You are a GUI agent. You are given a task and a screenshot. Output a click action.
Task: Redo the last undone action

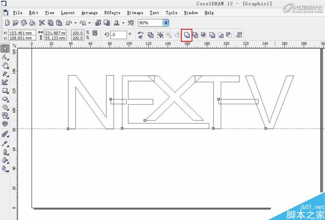point(83,23)
